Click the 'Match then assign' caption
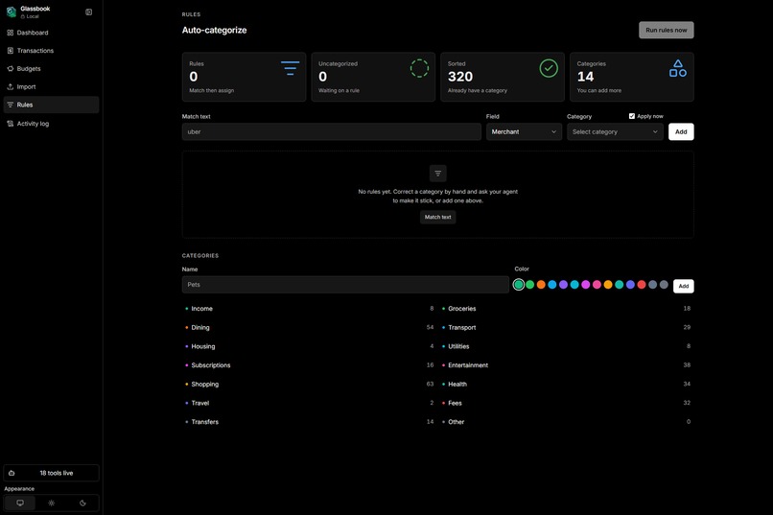The width and height of the screenshot is (773, 515). [x=212, y=91]
